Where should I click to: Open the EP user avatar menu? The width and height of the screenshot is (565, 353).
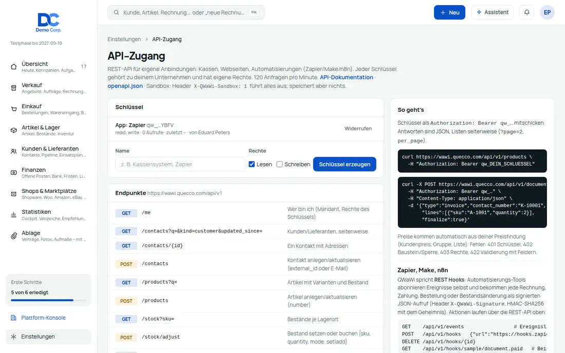[x=547, y=12]
